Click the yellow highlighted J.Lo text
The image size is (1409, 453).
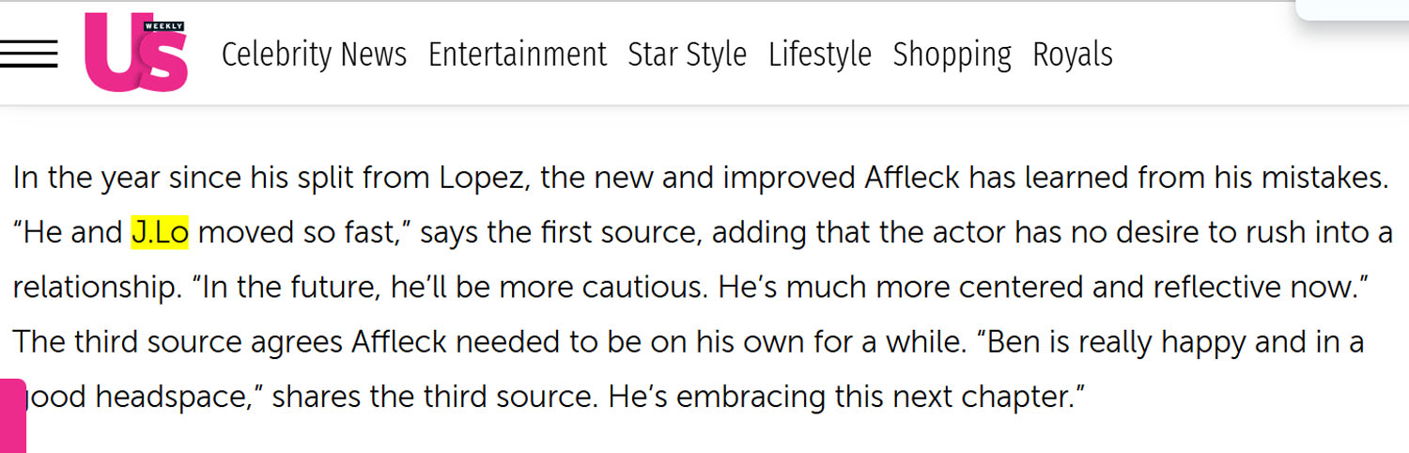coord(160,233)
